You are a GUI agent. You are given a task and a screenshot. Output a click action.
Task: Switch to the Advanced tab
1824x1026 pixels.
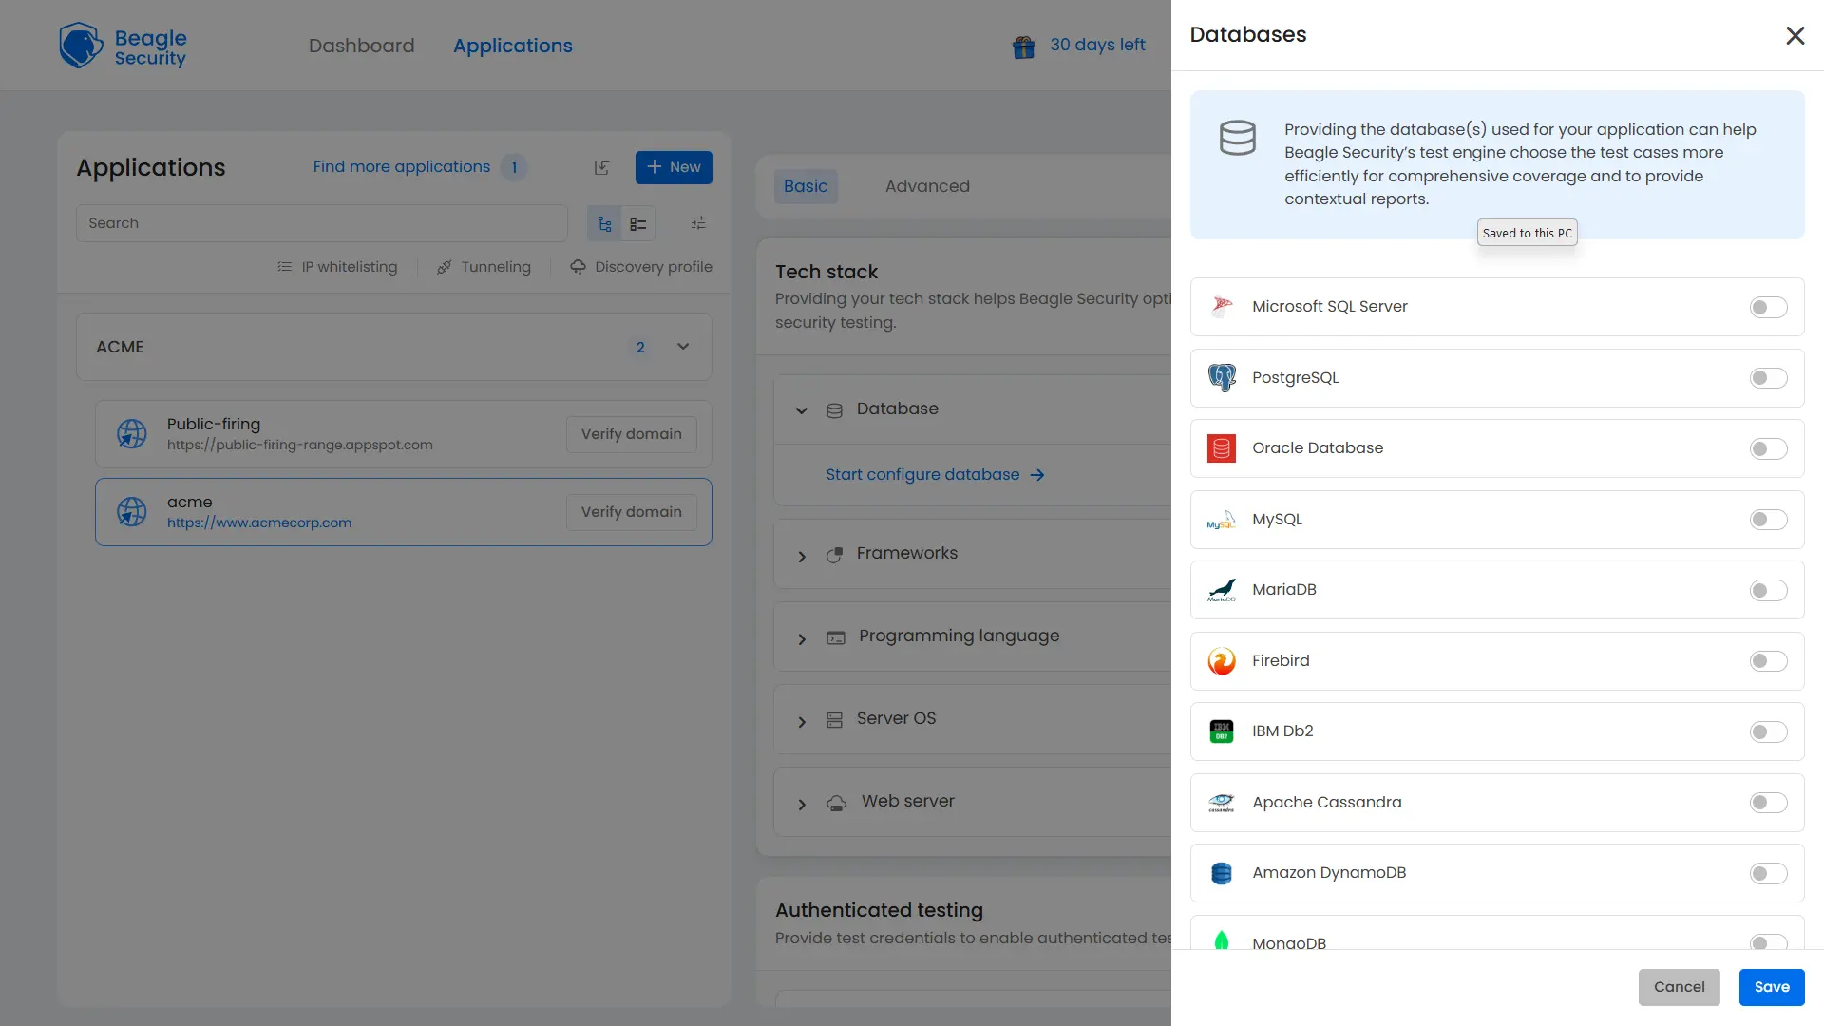click(927, 186)
